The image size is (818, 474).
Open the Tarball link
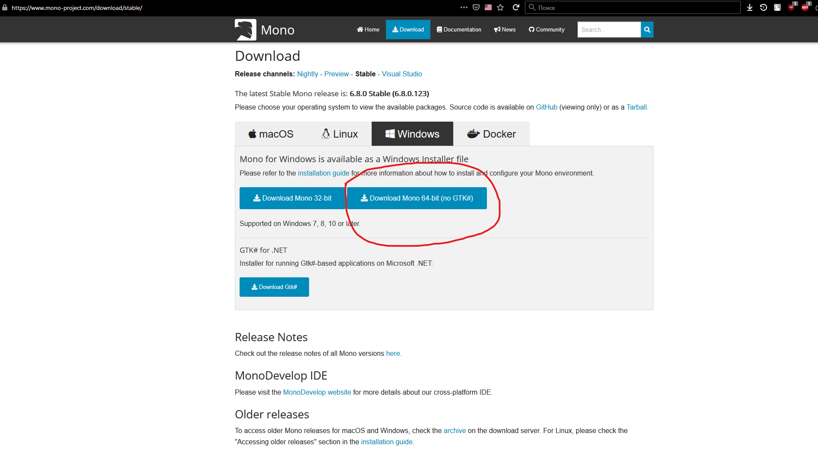tap(636, 107)
